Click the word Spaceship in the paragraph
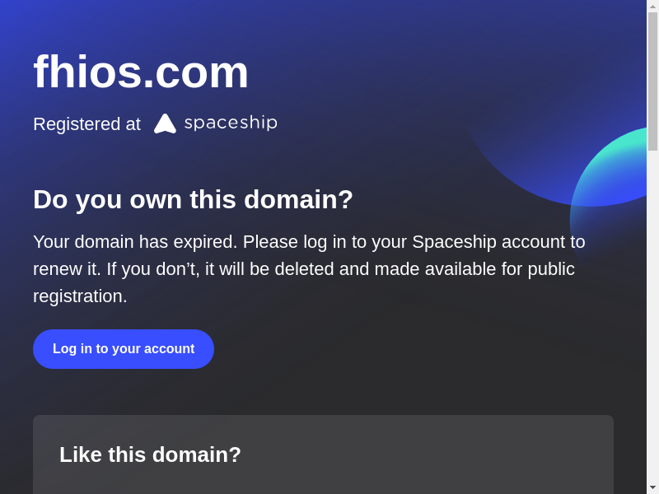Image resolution: width=659 pixels, height=494 pixels. [x=451, y=242]
